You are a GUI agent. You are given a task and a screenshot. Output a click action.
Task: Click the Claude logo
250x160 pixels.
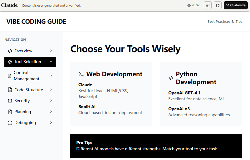coord(9,5)
